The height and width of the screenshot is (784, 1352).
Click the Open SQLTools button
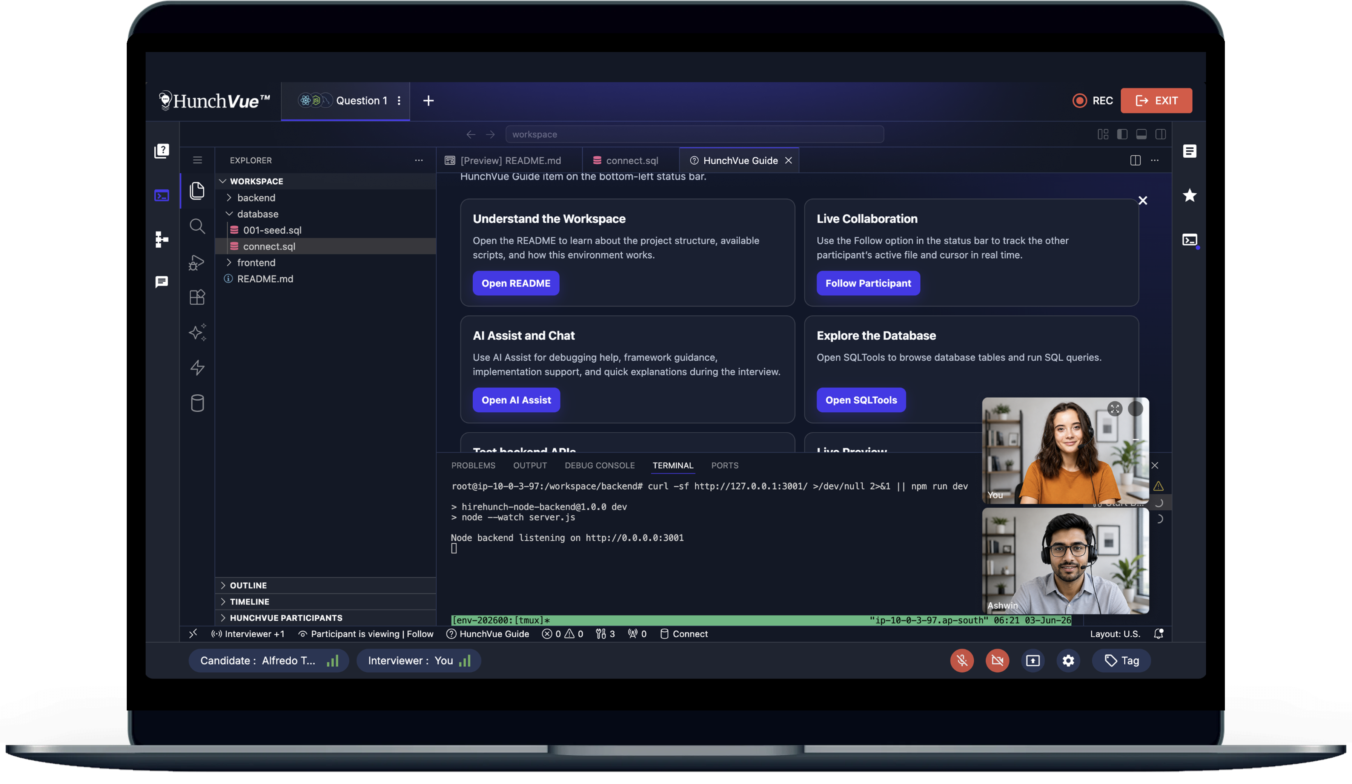860,400
